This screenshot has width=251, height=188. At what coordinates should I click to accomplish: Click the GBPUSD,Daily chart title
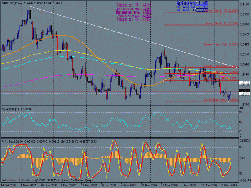pyautogui.click(x=12, y=3)
